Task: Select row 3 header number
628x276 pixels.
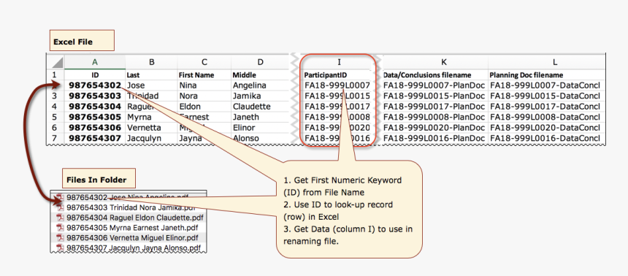Action: coord(55,96)
